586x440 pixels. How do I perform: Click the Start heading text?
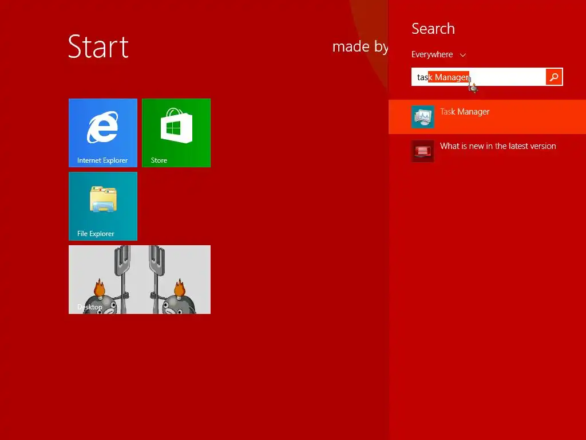98,47
